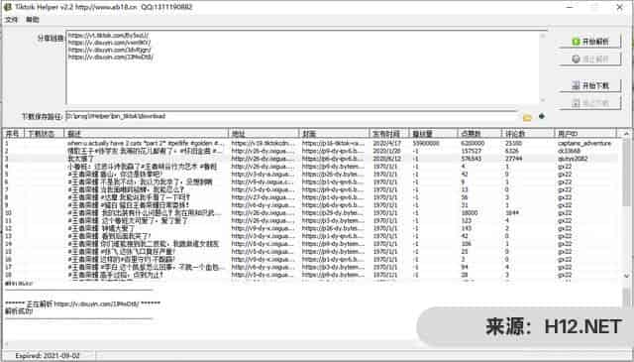The width and height of the screenshot is (634, 362).
Task: Click the play count cell 53900000
Action: click(x=427, y=144)
